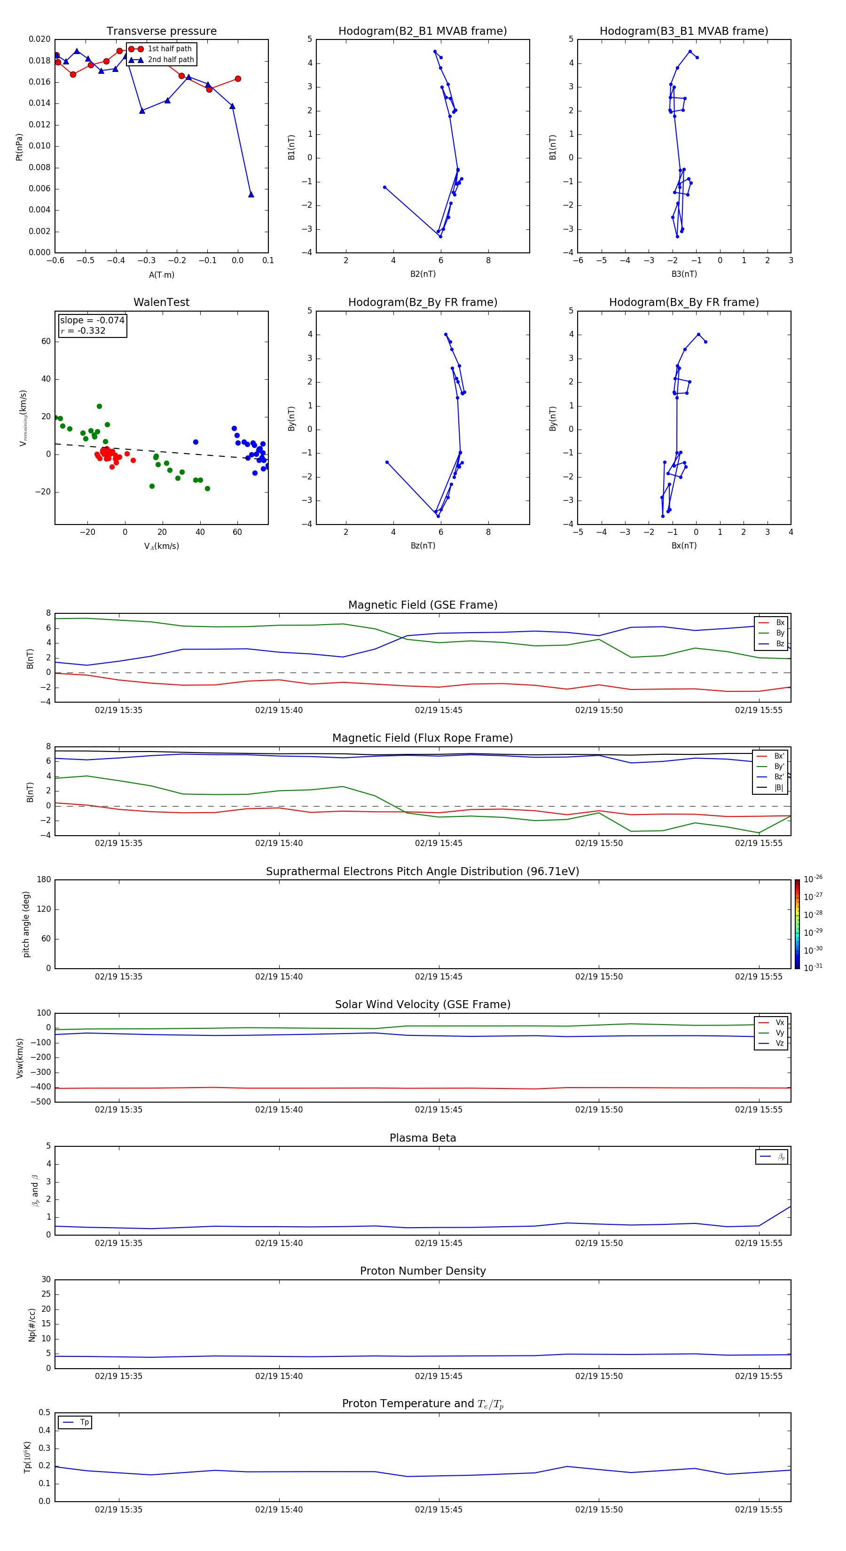Click the 'By' legend entry in GSE magnetic field plot
This screenshot has width=846, height=1551.
[x=771, y=633]
